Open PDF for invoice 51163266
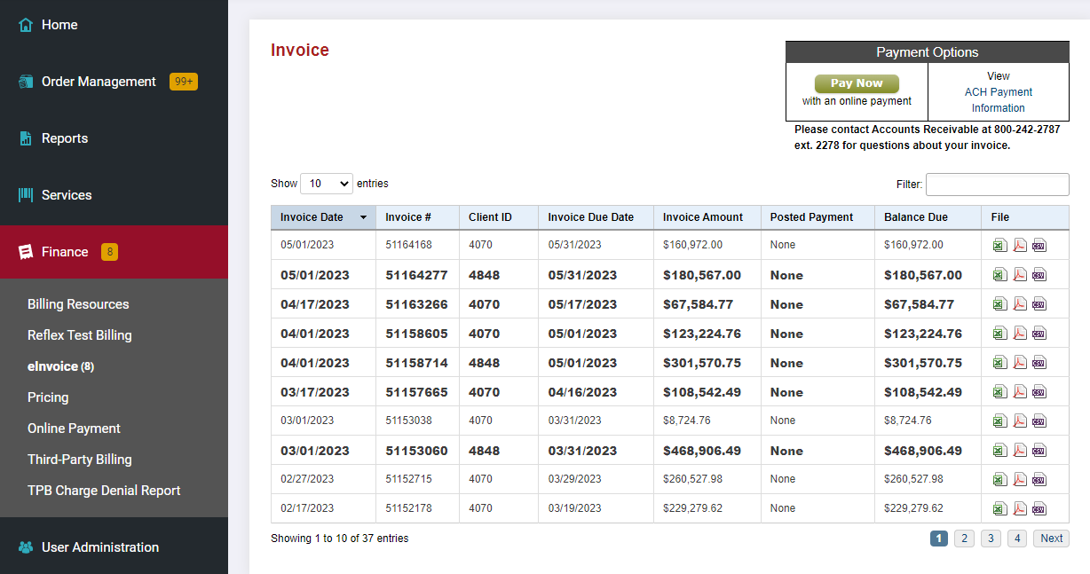This screenshot has width=1090, height=574. click(x=1020, y=304)
